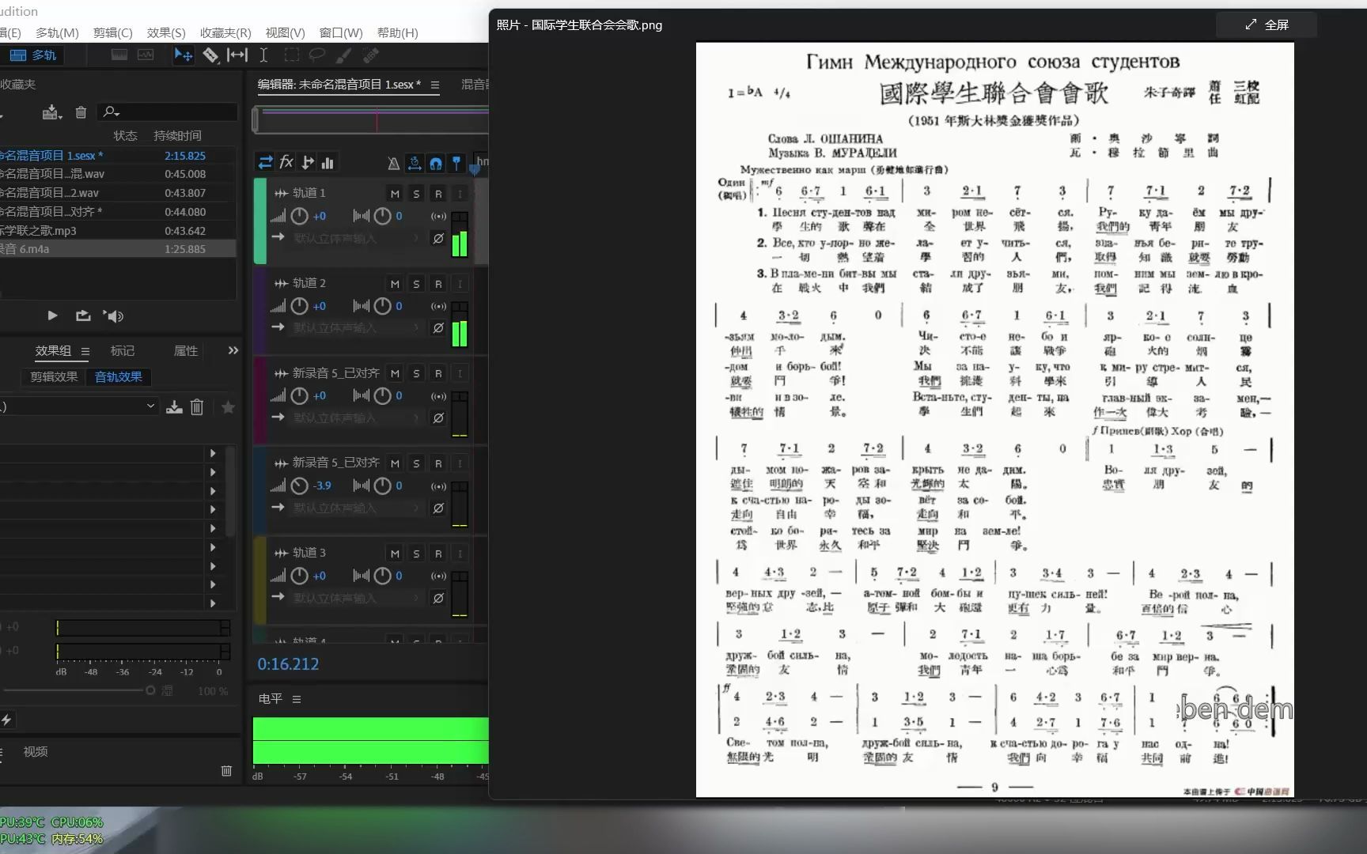Toggle monitor input I on 轨道 1
This screenshot has width=1367, height=854.
[x=460, y=194]
